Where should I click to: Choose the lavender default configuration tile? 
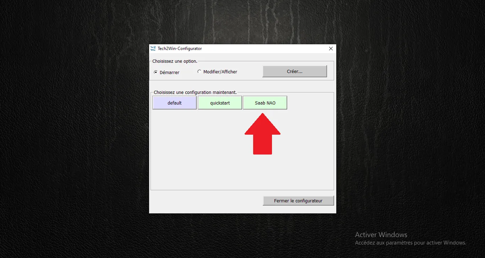point(174,103)
